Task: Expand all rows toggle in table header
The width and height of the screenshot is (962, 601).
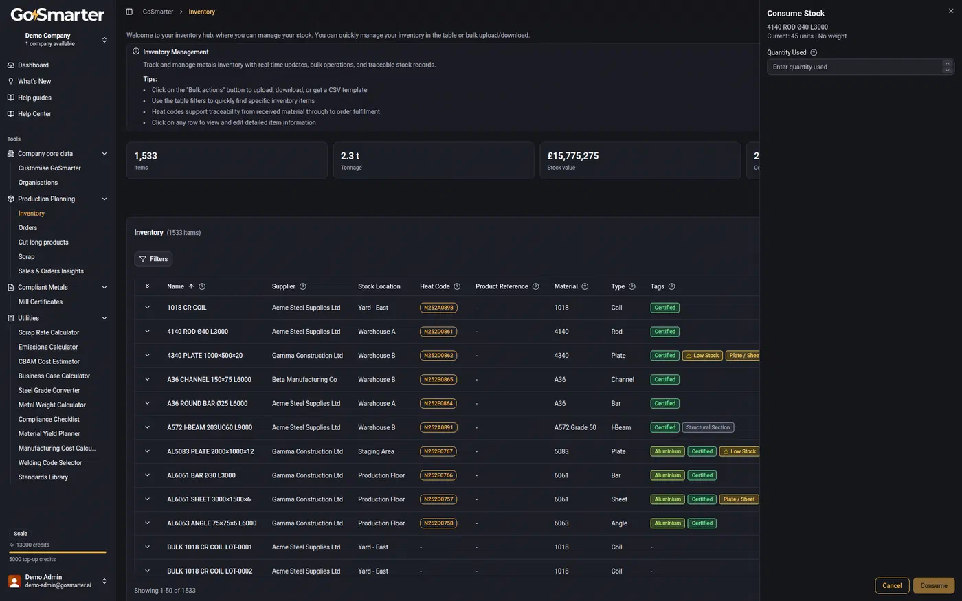Action: click(x=147, y=286)
